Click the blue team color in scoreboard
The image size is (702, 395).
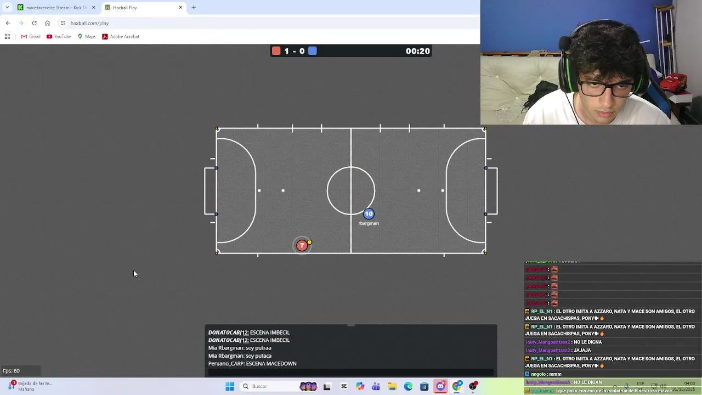click(312, 51)
